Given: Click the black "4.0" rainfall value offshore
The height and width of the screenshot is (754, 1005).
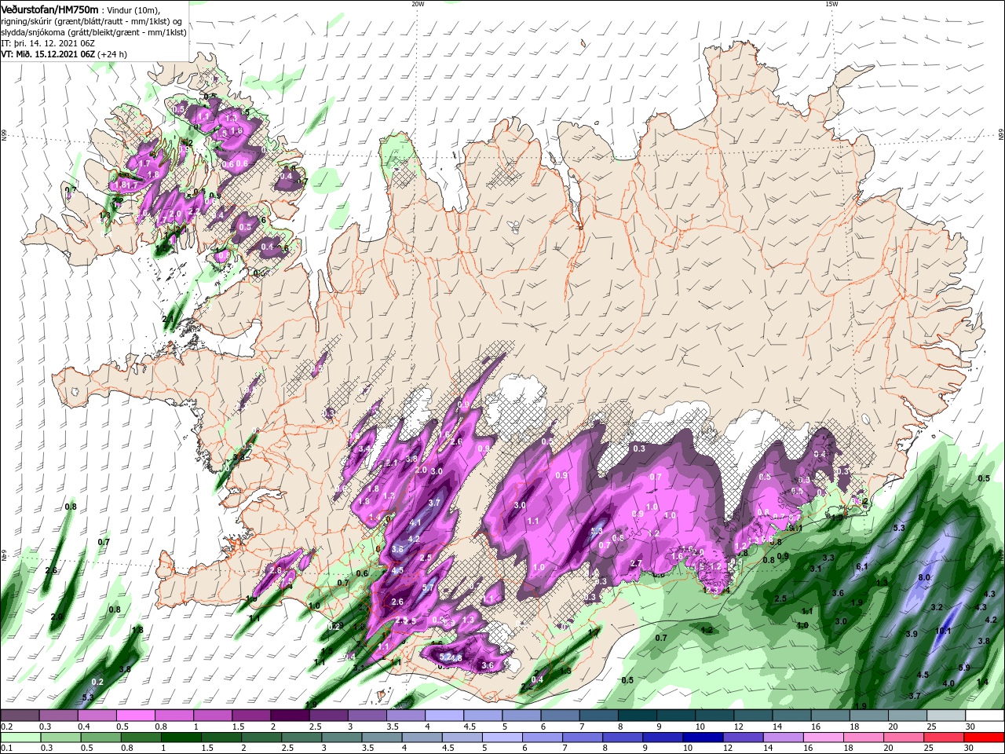Looking at the screenshot, I should (948, 683).
